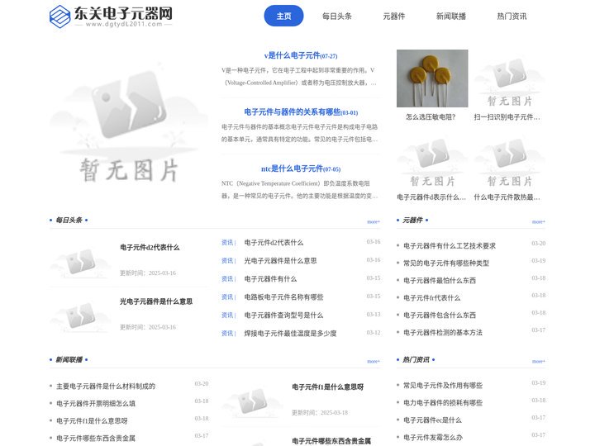
Task: Open 常见的电子元件有哪些种类型 link
Action: pos(446,263)
